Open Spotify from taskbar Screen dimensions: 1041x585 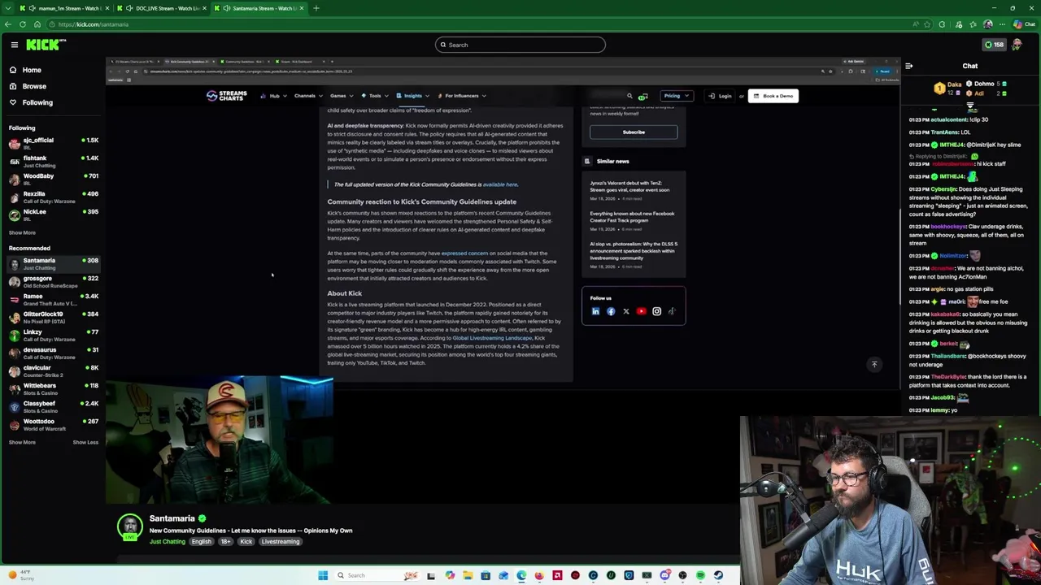(700, 575)
